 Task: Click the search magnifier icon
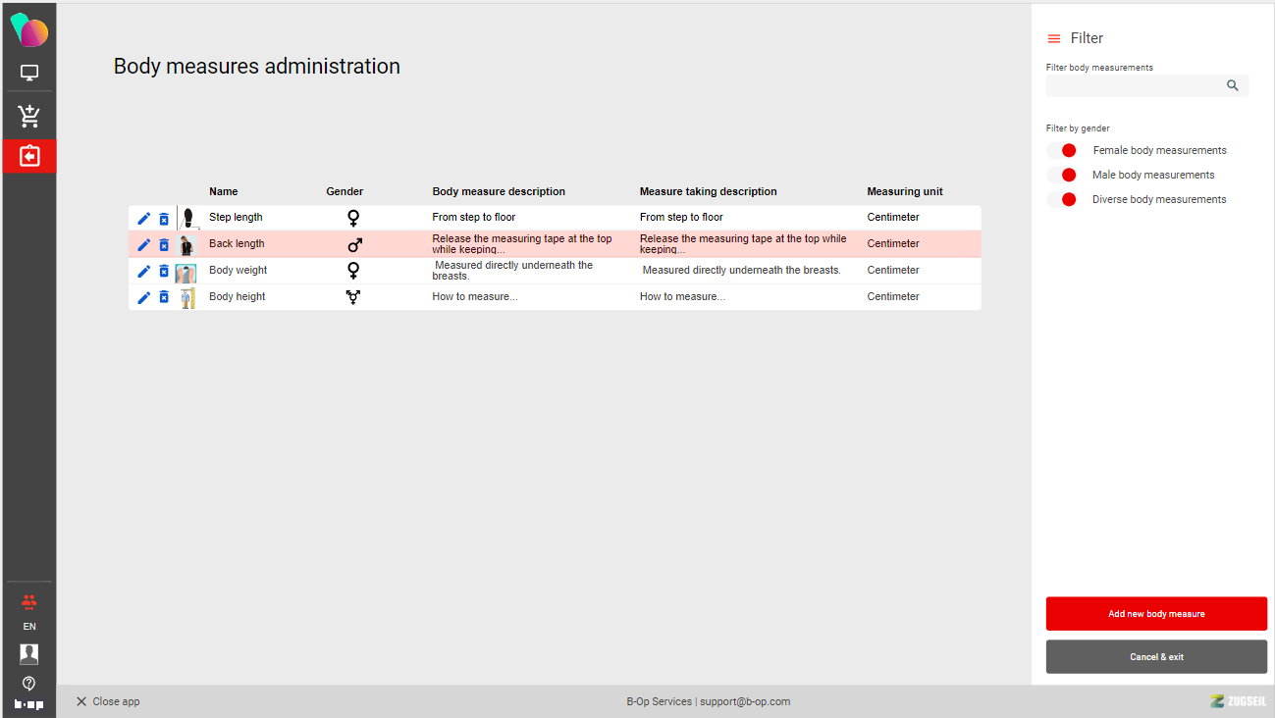pyautogui.click(x=1233, y=86)
